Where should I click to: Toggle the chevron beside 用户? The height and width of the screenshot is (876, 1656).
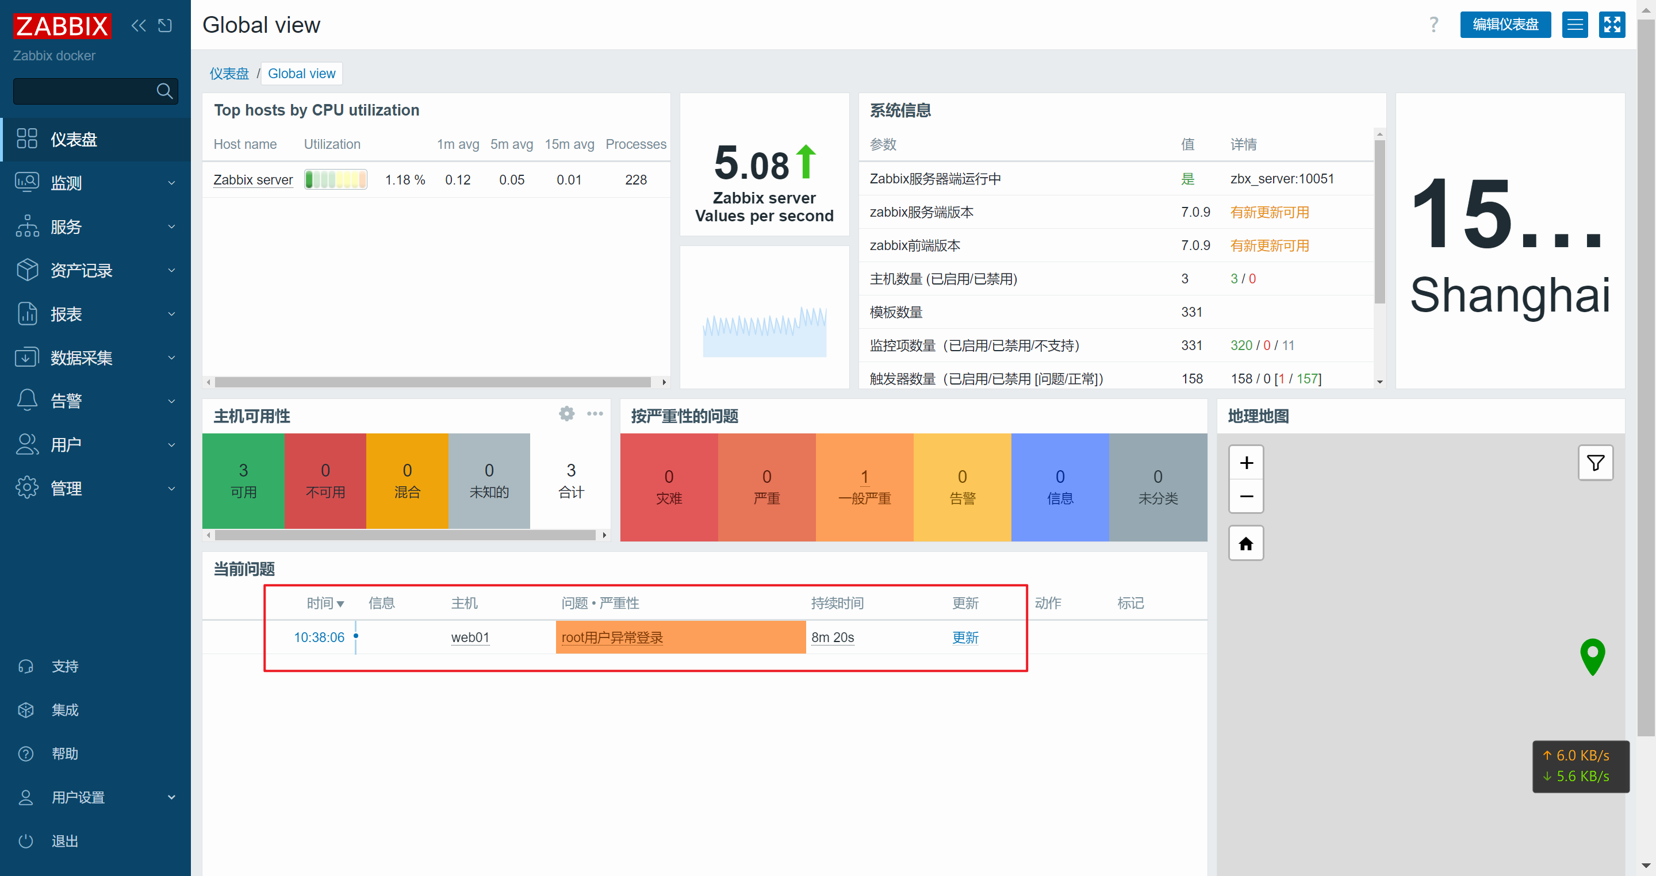(x=171, y=445)
